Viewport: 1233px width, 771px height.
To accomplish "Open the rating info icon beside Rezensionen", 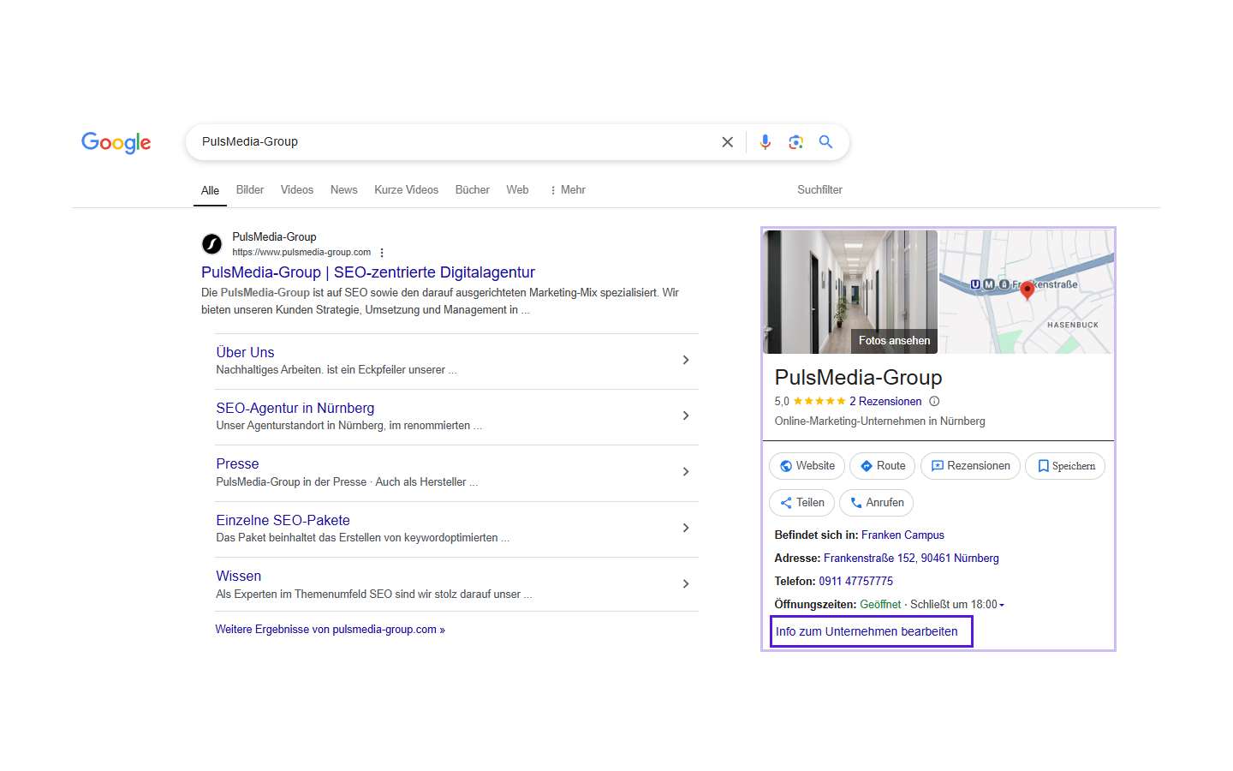I will pos(934,401).
